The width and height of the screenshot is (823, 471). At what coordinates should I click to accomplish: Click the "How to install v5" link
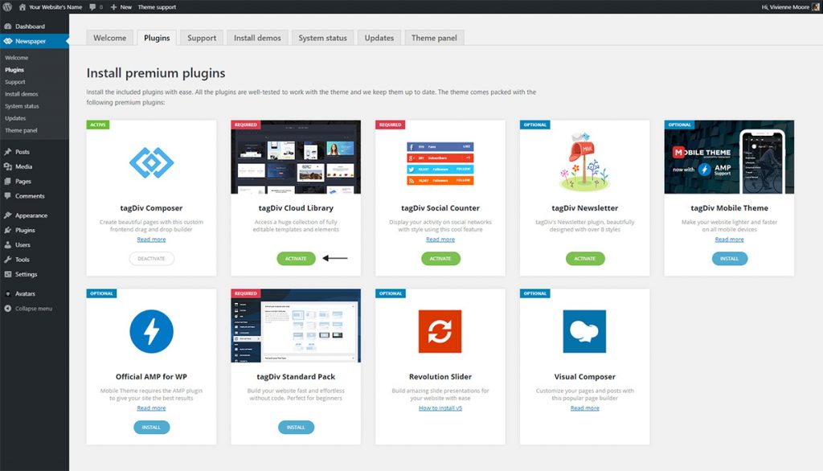pos(440,408)
